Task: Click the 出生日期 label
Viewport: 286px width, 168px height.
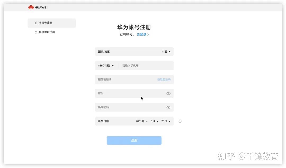Action: point(104,121)
